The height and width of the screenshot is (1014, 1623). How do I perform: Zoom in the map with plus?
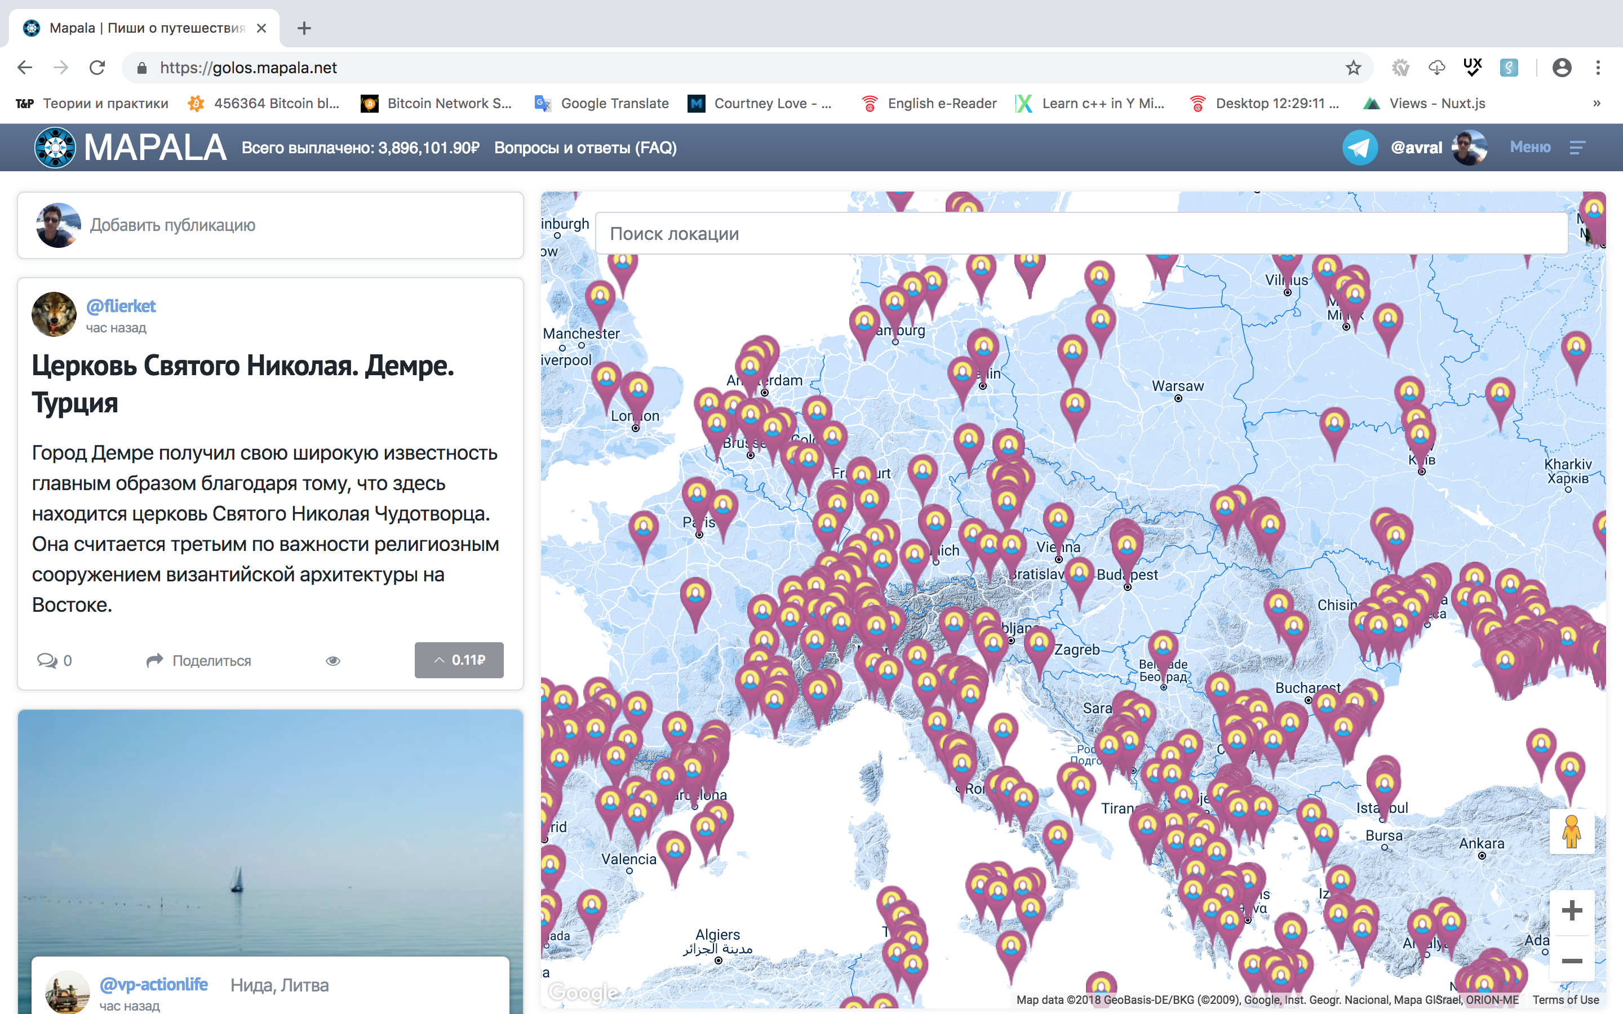1571,910
